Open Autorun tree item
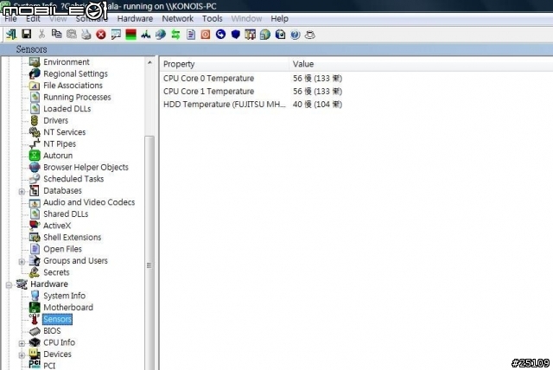 (x=58, y=156)
